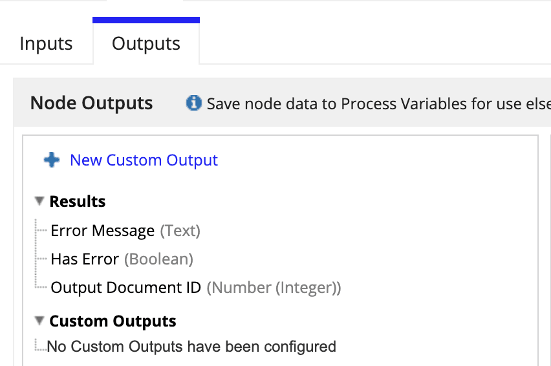
Task: Collapse the Custom Outputs triangle
Action: click(39, 321)
